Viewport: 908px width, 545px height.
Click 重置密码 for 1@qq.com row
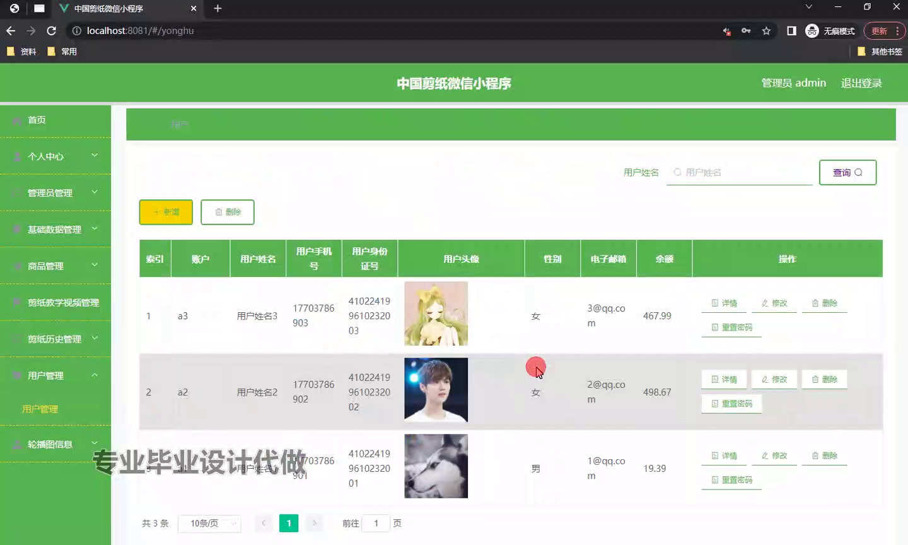(731, 480)
